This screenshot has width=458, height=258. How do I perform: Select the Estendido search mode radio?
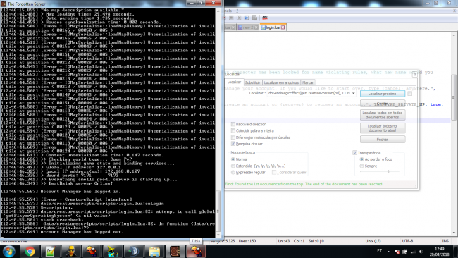[233, 166]
